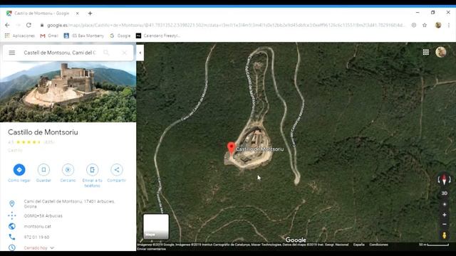Close the Castillo de Montsoriu tab
Viewport: 456px width, 256px height.
coord(78,14)
